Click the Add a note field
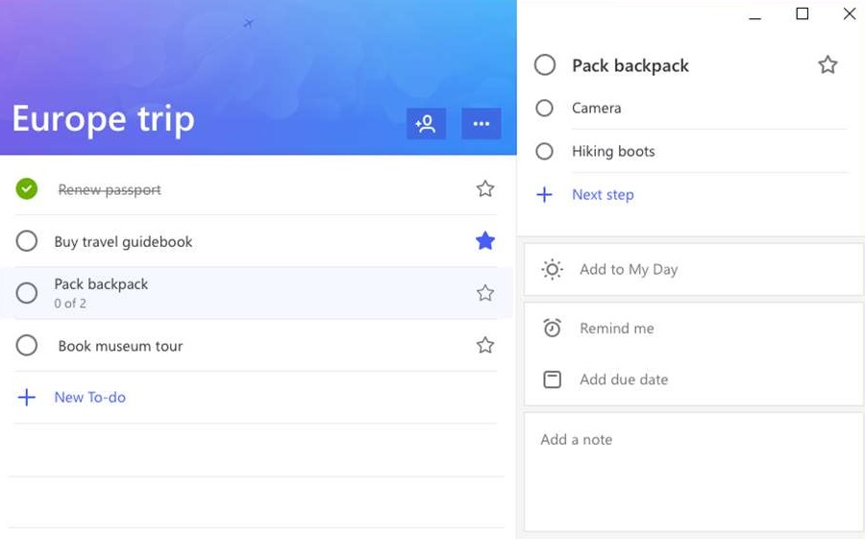This screenshot has width=865, height=539. tap(692, 471)
